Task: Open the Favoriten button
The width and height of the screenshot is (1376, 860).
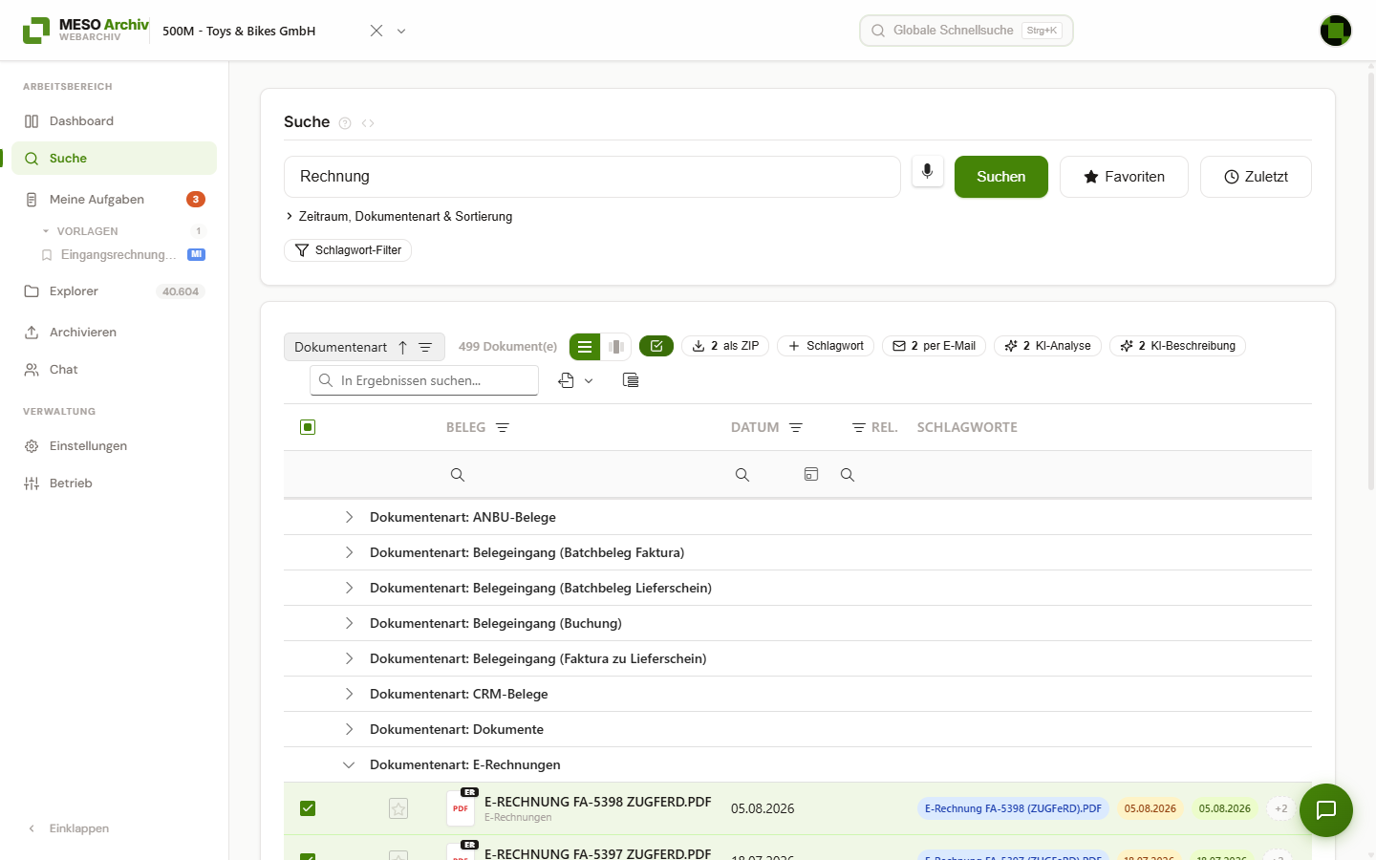Action: pyautogui.click(x=1124, y=177)
